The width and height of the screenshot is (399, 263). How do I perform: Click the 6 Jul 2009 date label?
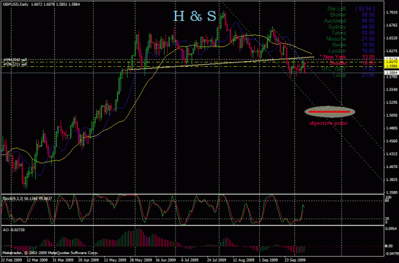[x=190, y=260]
